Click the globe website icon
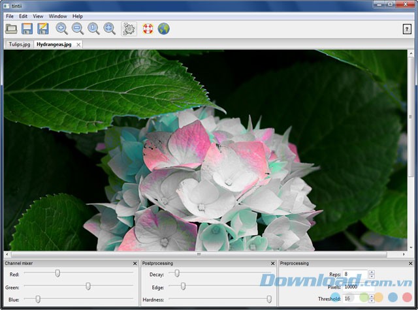The height and width of the screenshot is (310, 418). point(163,29)
